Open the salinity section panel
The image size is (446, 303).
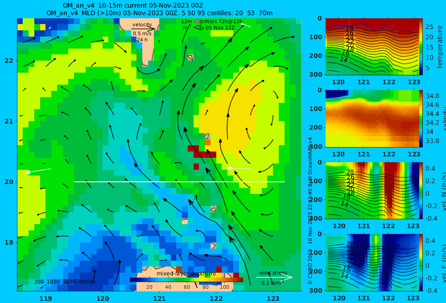372,119
